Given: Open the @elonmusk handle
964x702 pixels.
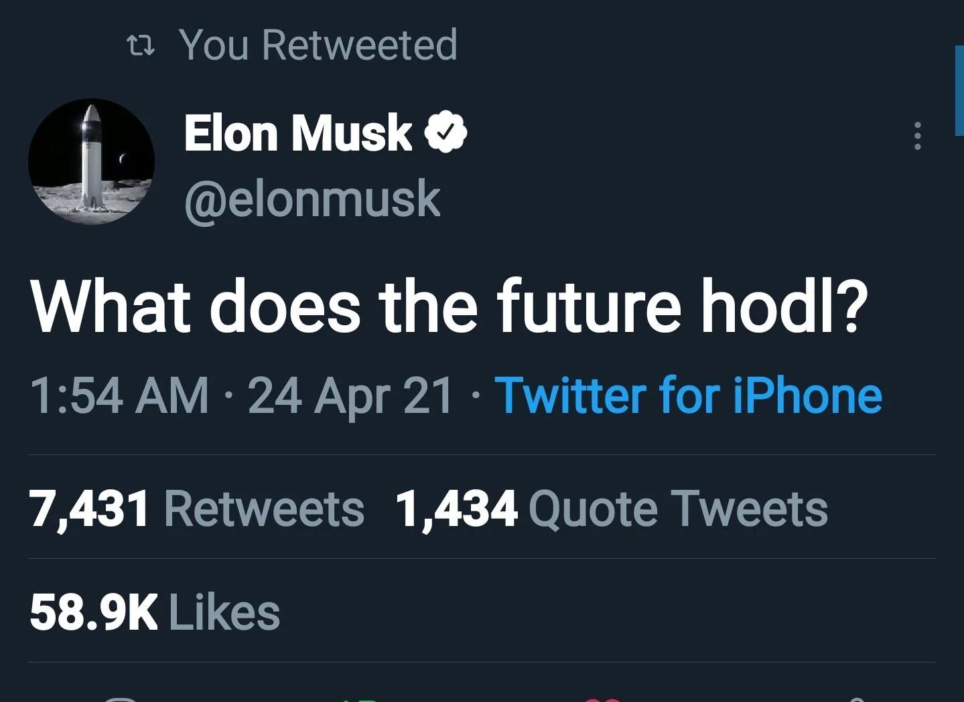Looking at the screenshot, I should [312, 199].
